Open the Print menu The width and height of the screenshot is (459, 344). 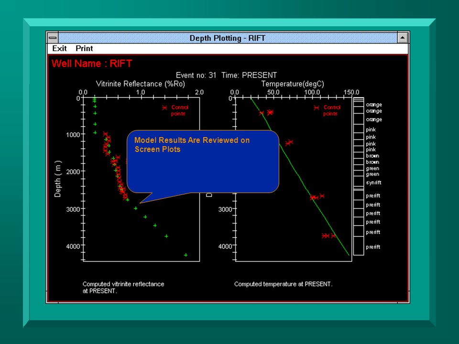coord(84,49)
